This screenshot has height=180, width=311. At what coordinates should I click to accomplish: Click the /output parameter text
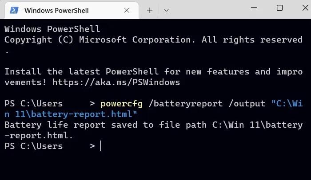244,104
